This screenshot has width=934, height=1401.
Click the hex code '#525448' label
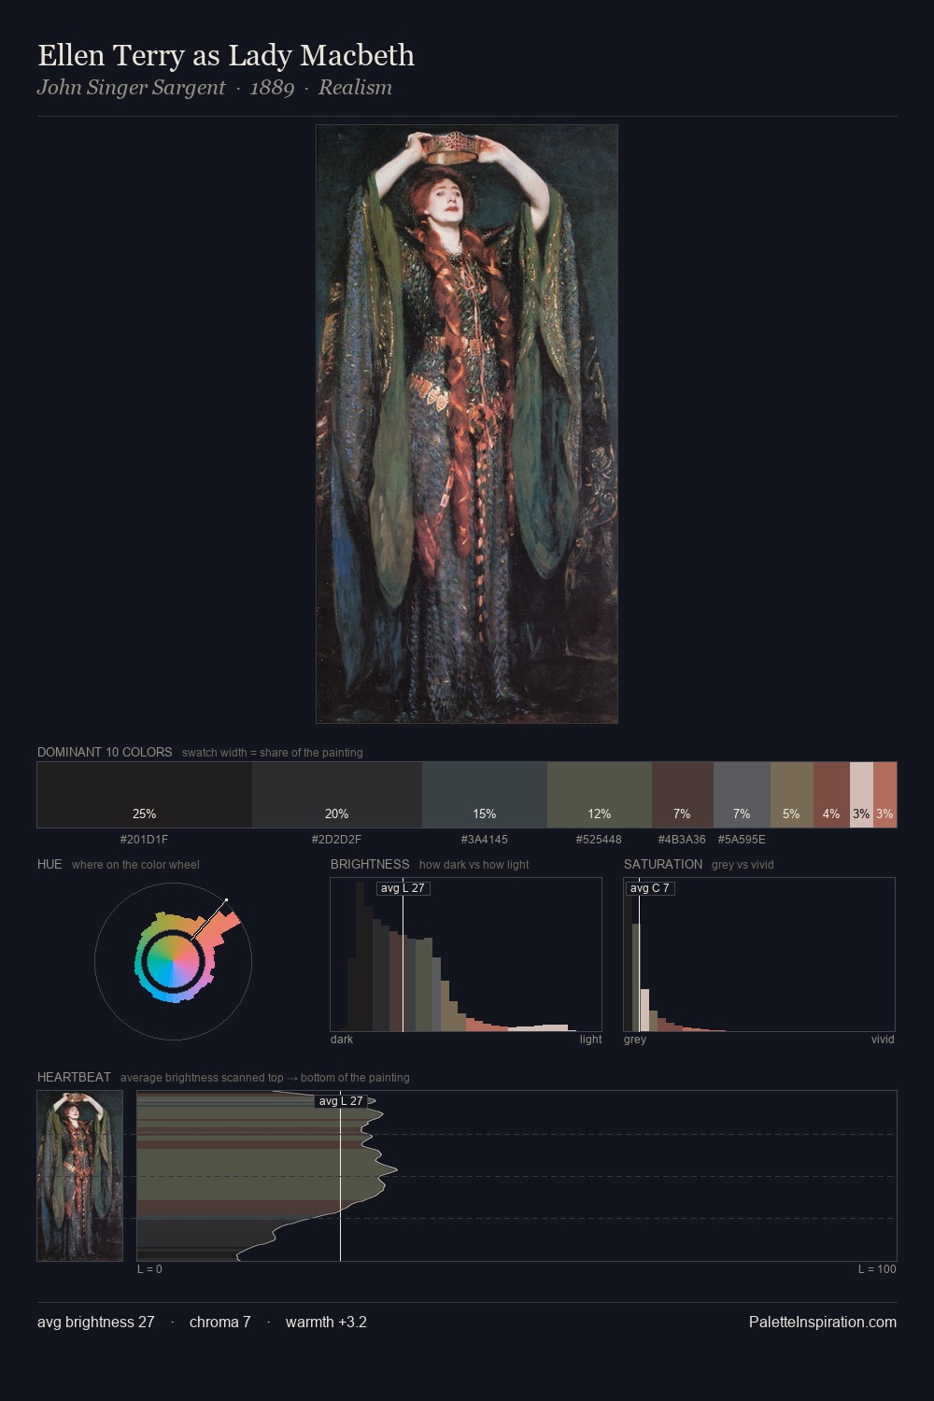599,840
